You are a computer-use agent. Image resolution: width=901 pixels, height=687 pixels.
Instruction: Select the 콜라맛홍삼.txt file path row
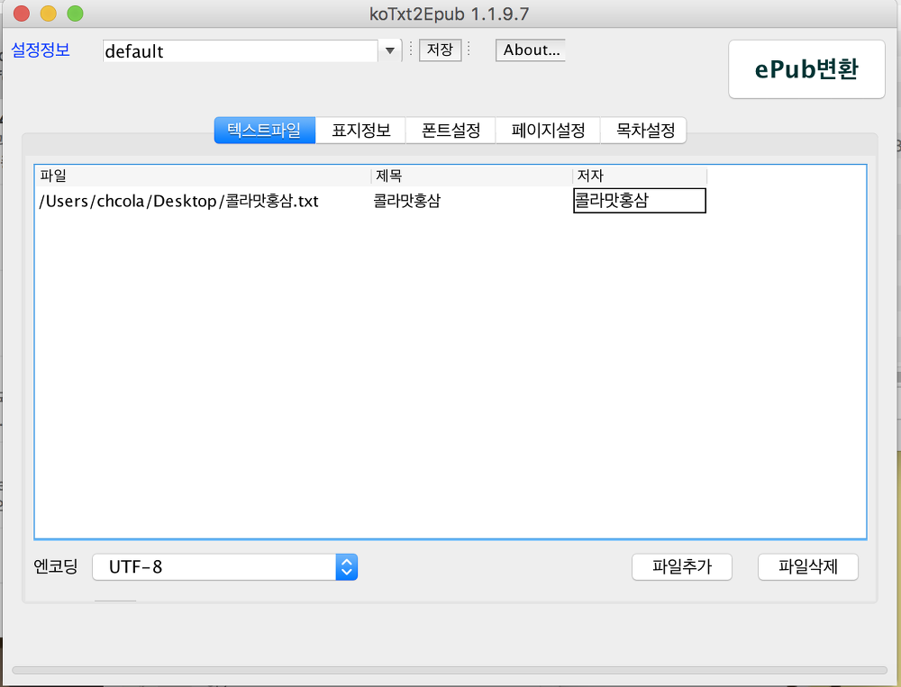(x=179, y=201)
